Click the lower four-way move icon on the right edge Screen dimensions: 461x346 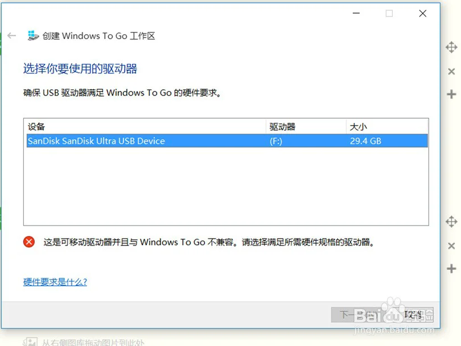[x=451, y=222]
